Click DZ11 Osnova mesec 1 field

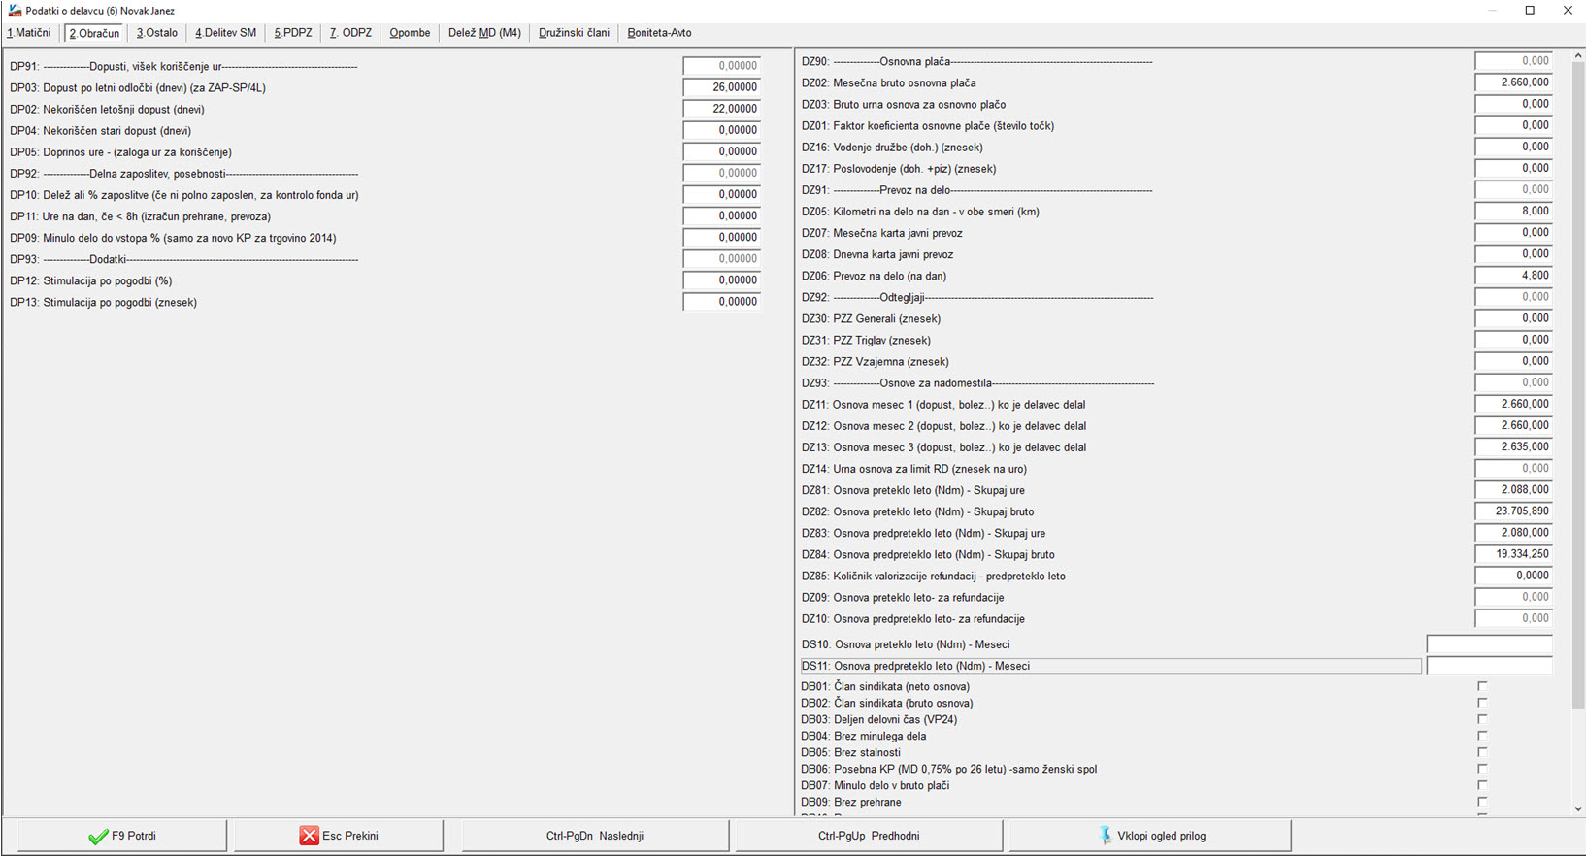pyautogui.click(x=1513, y=404)
